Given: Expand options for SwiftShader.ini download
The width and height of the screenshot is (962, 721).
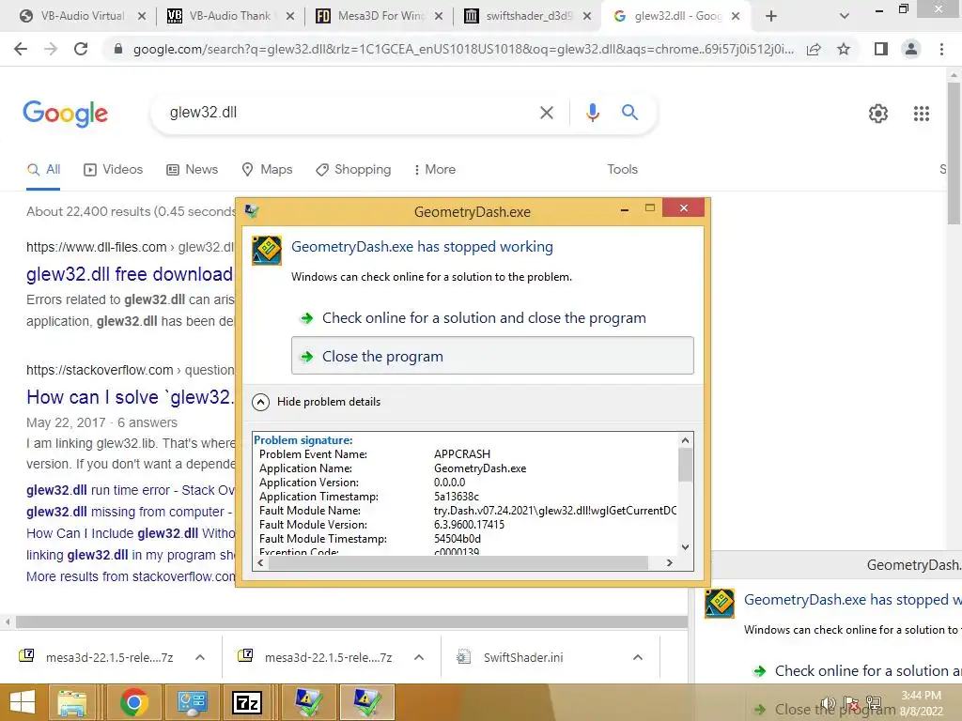Looking at the screenshot, I should tap(638, 657).
